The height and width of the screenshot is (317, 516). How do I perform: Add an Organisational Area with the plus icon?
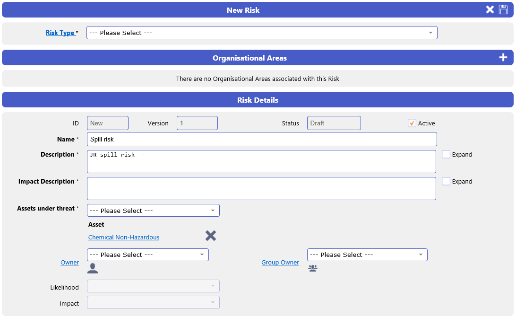[x=503, y=58]
